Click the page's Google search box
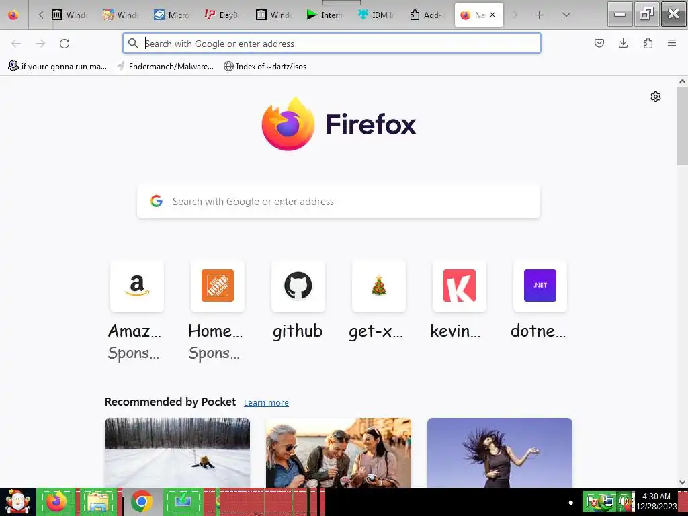 pyautogui.click(x=339, y=202)
